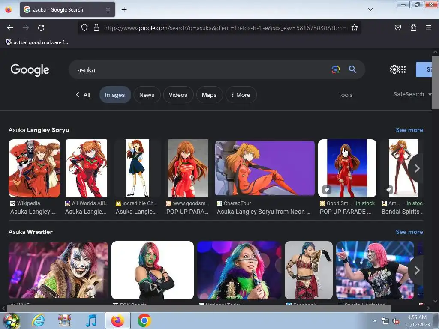The width and height of the screenshot is (439, 329).
Task: Open the Tools filter button
Action: [345, 95]
